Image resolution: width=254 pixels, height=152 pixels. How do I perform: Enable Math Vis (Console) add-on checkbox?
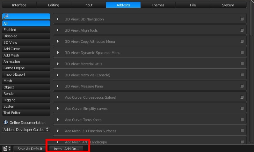click(x=242, y=75)
